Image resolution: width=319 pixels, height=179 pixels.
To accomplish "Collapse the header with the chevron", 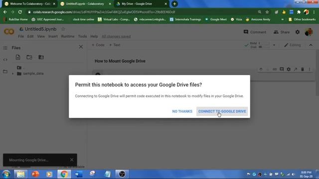I will [x=311, y=45].
